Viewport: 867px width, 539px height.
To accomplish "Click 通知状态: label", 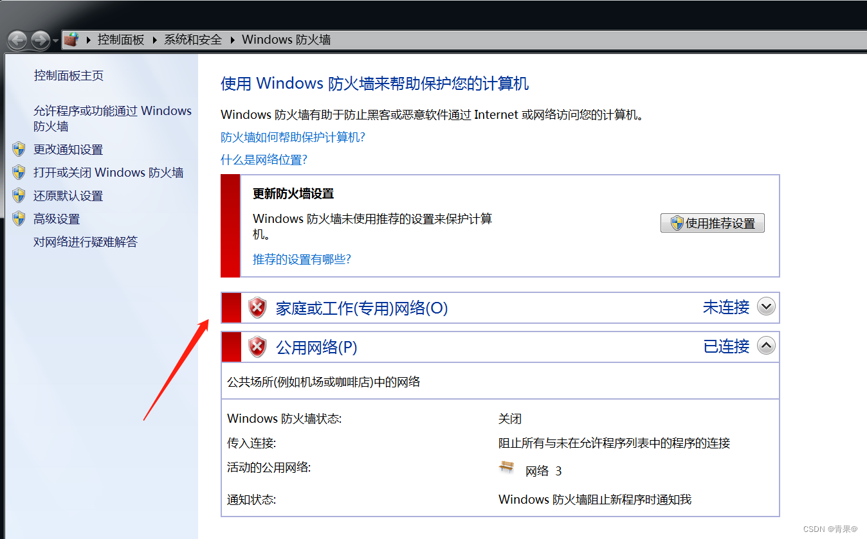I will tap(251, 500).
